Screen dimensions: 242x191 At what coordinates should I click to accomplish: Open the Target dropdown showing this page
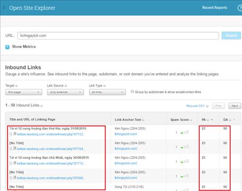[24, 92]
